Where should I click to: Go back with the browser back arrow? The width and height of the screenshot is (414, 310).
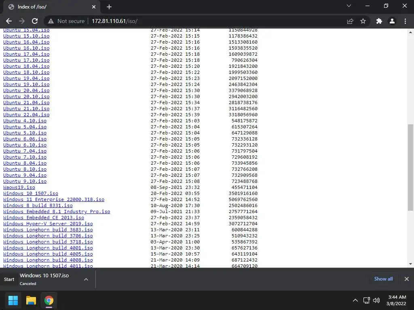click(x=9, y=21)
